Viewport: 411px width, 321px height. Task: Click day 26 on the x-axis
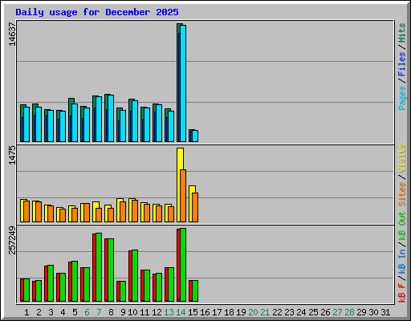click(325, 312)
